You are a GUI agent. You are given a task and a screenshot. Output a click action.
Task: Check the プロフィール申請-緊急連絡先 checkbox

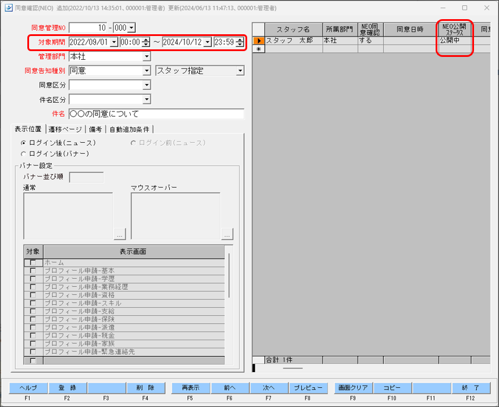(33, 352)
